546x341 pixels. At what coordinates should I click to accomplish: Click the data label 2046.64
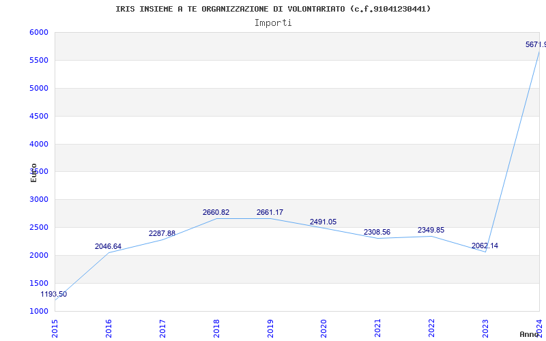coord(108,247)
